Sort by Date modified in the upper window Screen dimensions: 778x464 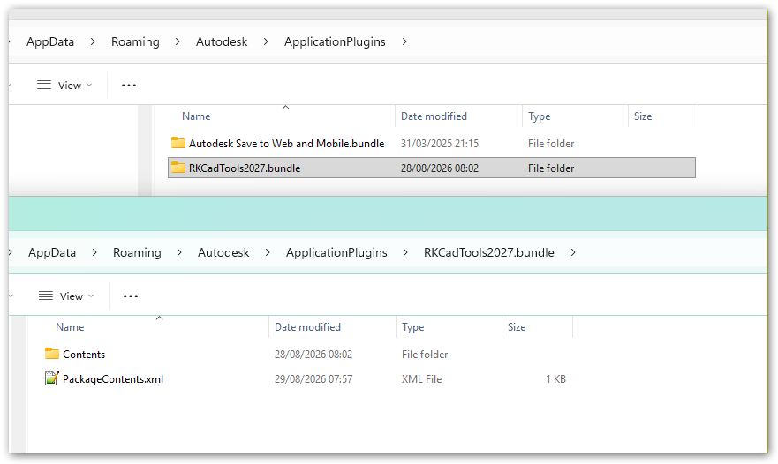click(434, 116)
